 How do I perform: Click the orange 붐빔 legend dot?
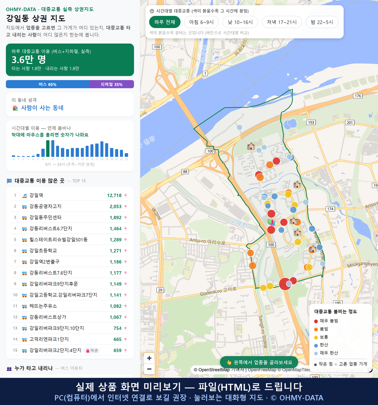316,329
